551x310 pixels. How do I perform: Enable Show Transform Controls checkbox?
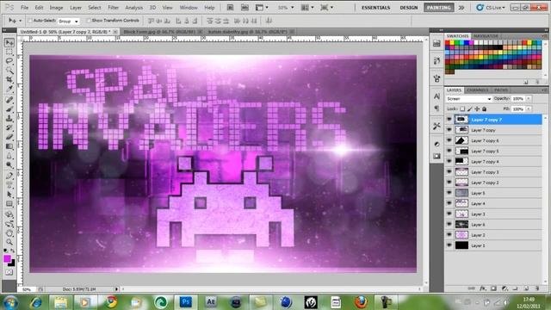[89, 21]
